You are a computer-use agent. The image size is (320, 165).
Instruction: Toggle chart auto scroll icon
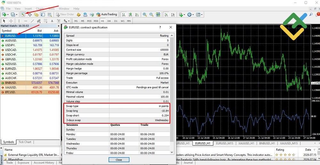click(166, 14)
